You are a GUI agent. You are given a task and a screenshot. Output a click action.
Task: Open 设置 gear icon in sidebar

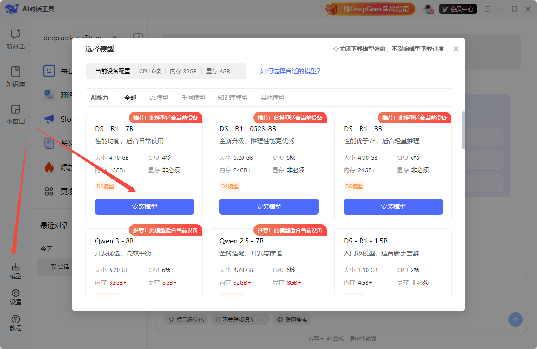coord(16,294)
